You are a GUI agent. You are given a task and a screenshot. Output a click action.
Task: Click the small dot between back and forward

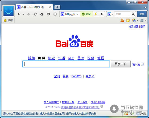coord(24,14)
